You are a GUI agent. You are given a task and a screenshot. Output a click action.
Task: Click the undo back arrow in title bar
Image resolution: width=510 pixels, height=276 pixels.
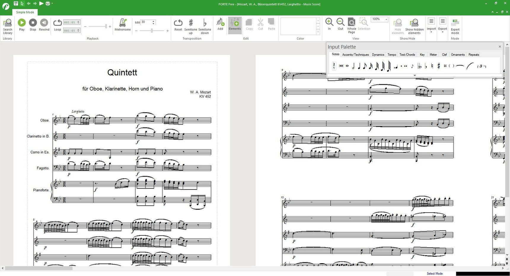[x=28, y=4]
